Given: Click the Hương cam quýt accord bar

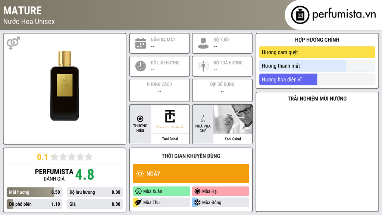Looking at the screenshot, I should pos(317,52).
